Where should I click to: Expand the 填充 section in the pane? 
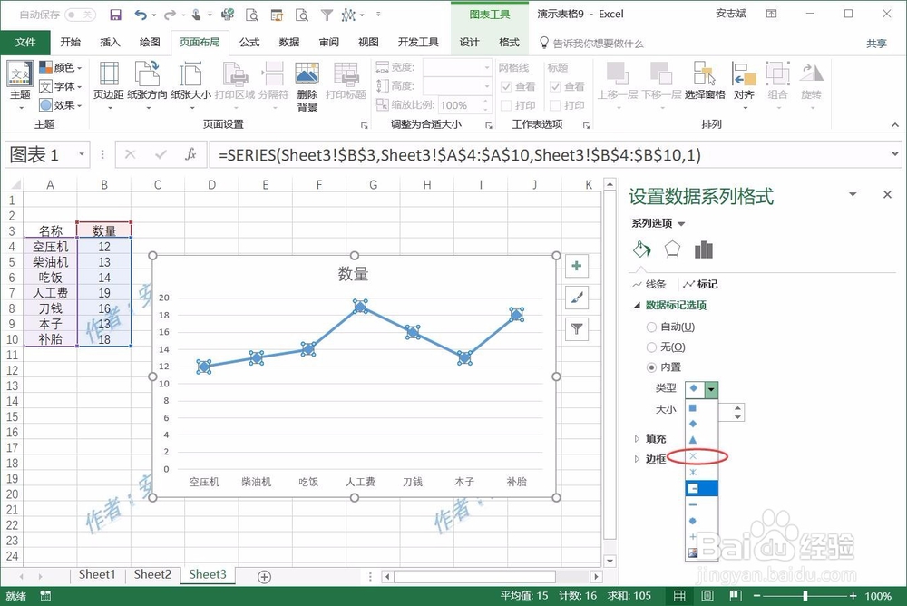[657, 437]
